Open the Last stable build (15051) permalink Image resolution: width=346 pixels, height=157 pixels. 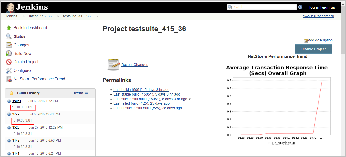(147, 94)
